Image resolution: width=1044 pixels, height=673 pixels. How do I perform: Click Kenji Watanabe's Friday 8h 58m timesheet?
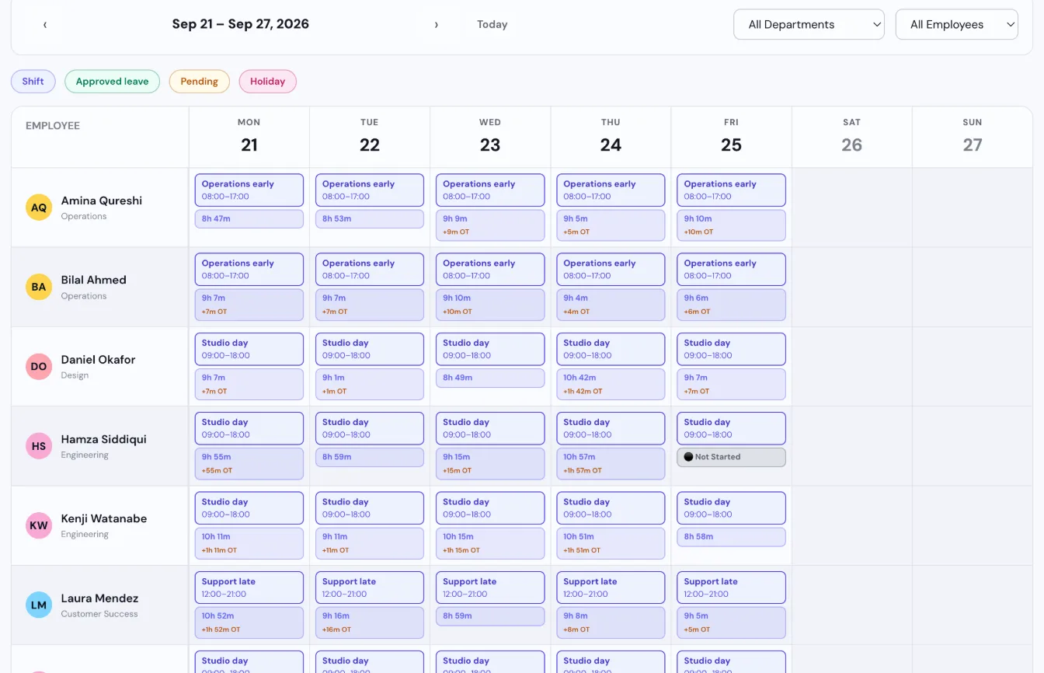(x=731, y=537)
